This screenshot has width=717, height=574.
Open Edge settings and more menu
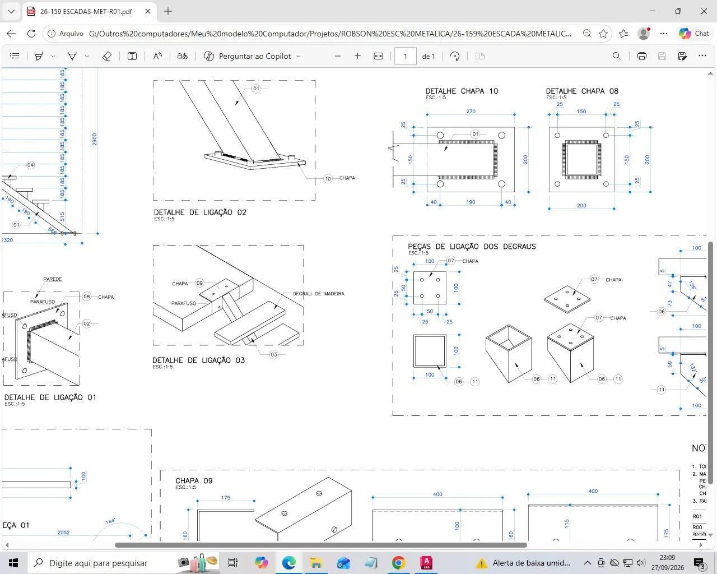coord(664,34)
